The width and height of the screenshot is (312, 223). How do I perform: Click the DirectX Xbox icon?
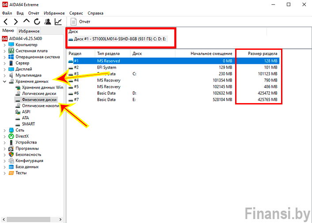(11, 136)
